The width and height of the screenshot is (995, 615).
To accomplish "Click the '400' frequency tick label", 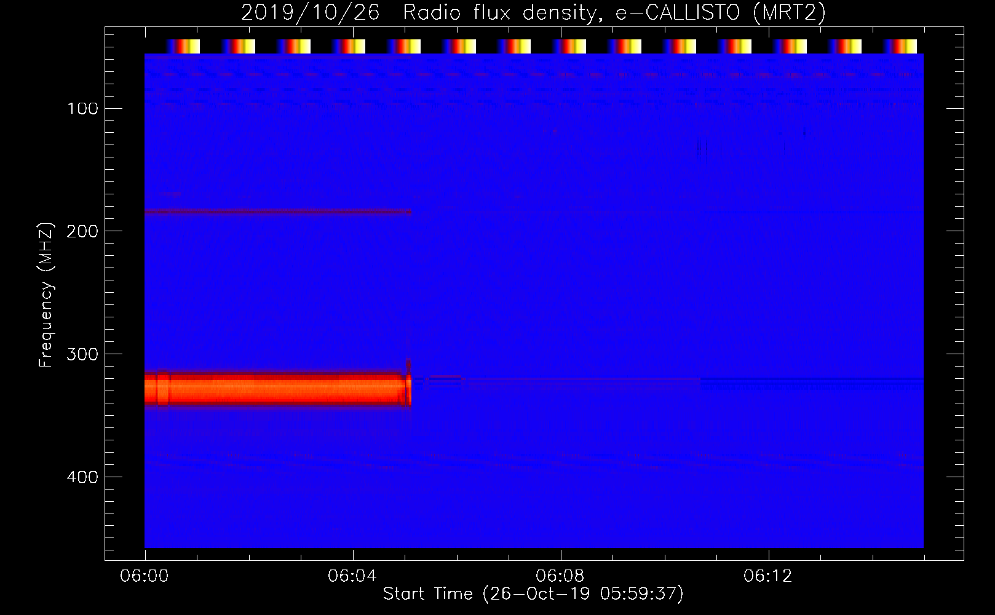I will coord(82,477).
